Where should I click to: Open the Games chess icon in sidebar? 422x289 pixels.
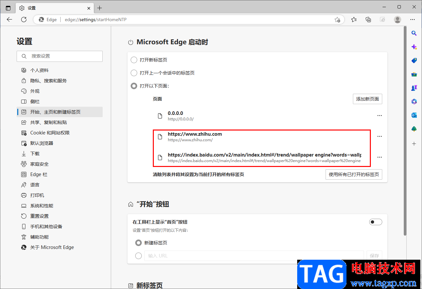414,88
